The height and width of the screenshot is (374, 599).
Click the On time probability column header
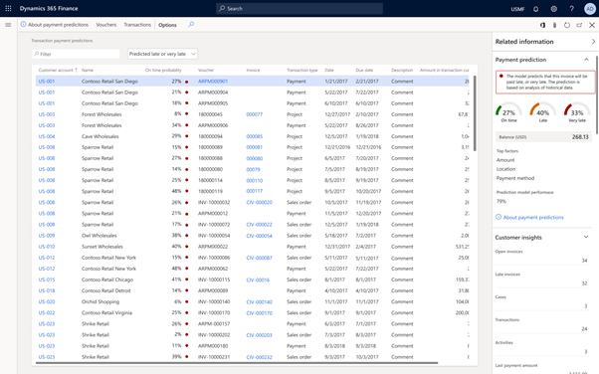(163, 70)
